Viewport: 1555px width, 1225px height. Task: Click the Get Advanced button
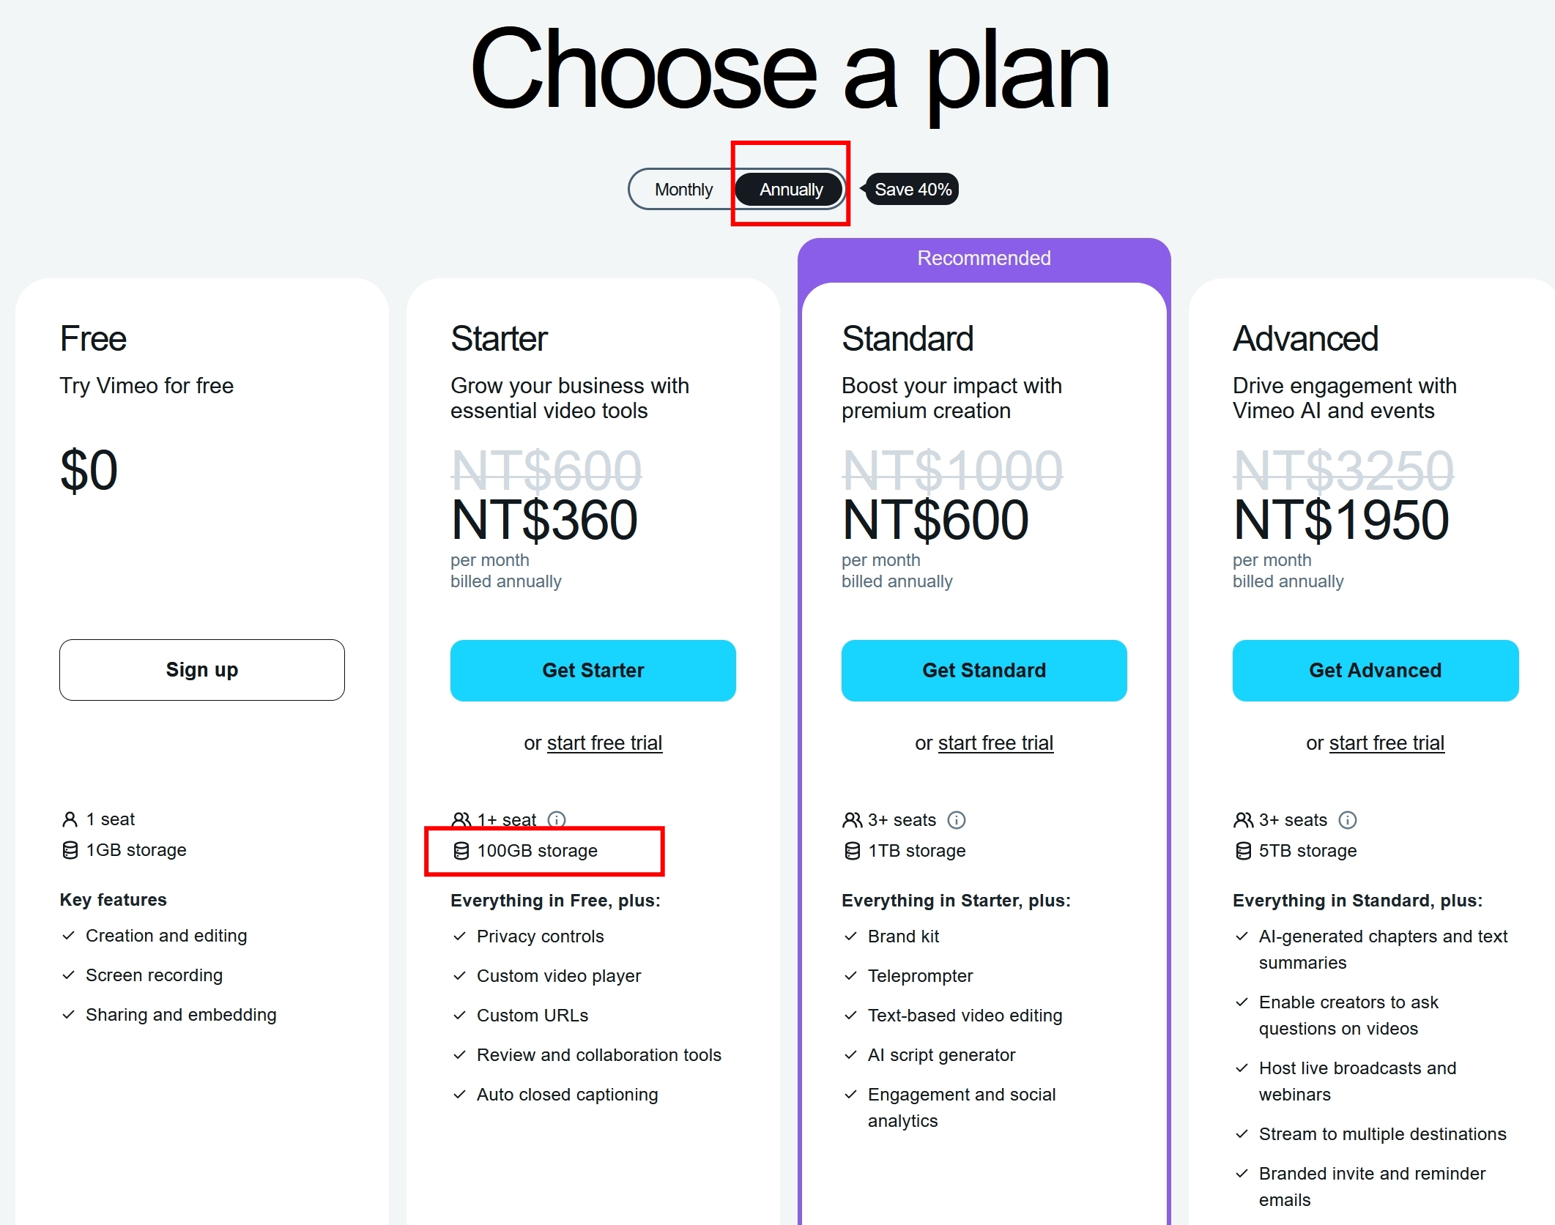click(1376, 671)
